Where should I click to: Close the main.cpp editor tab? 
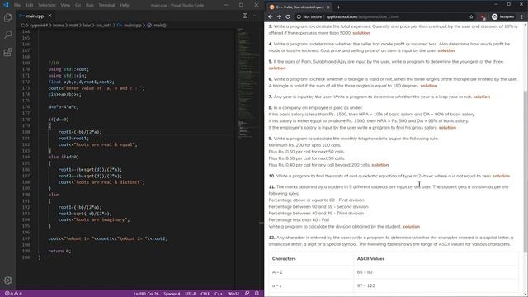pos(49,16)
